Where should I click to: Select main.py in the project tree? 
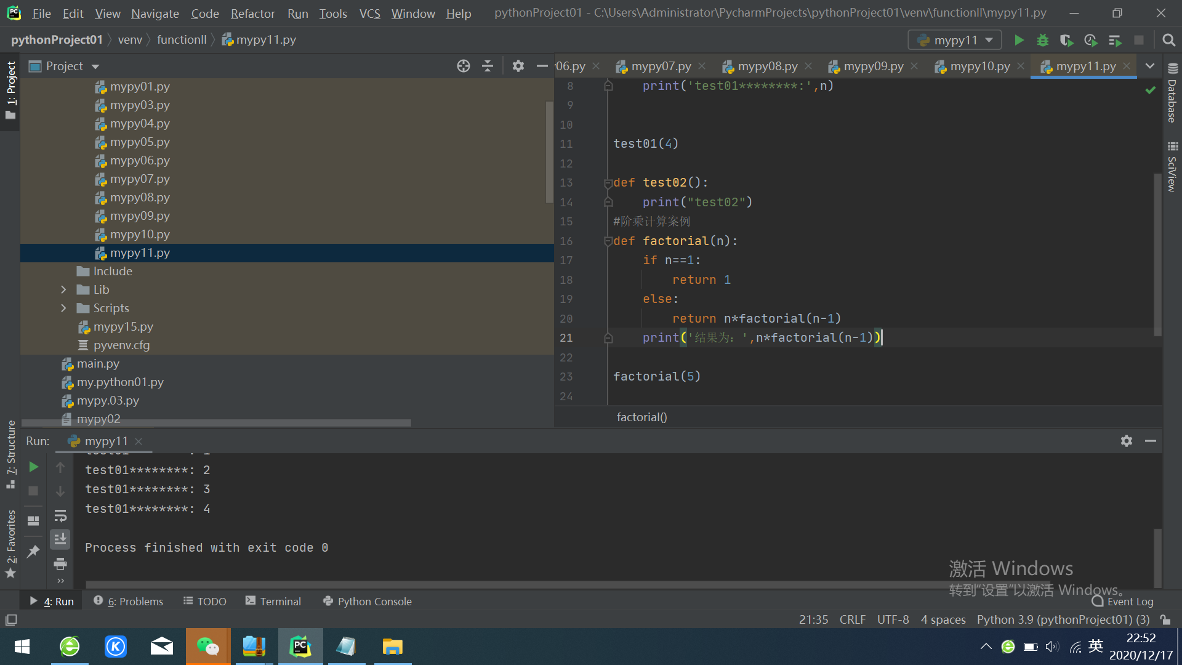pyautogui.click(x=98, y=363)
